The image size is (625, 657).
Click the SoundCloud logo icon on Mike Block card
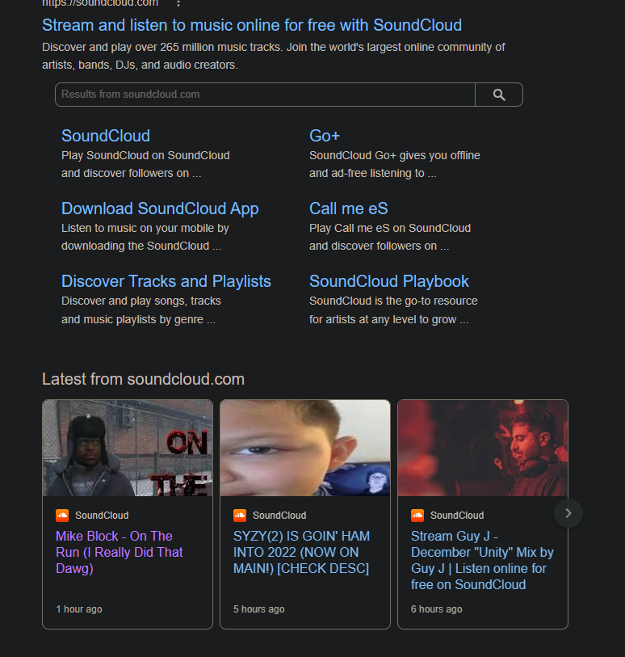62,516
